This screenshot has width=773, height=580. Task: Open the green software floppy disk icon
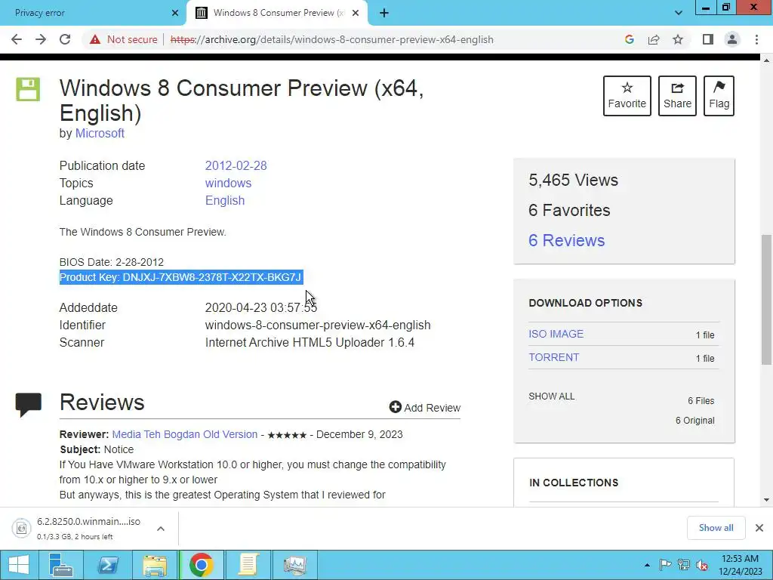pyautogui.click(x=28, y=89)
